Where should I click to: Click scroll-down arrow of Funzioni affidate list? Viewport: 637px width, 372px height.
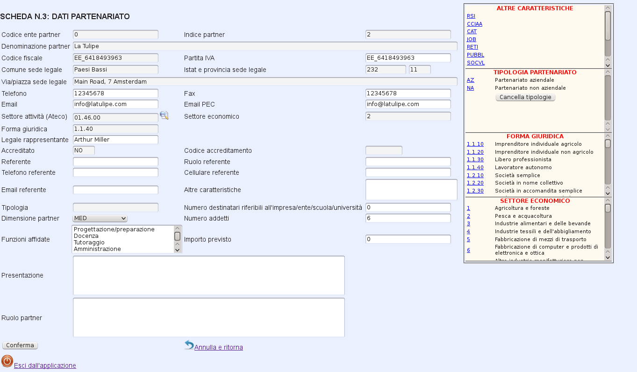pos(177,250)
